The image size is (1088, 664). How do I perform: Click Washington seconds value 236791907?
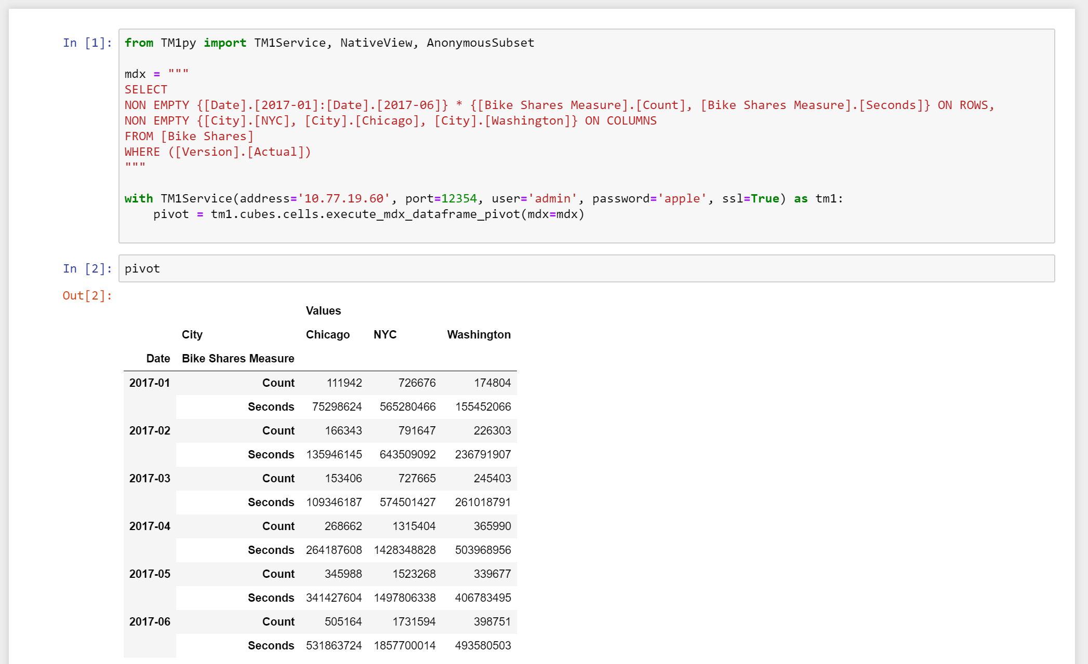click(x=483, y=454)
